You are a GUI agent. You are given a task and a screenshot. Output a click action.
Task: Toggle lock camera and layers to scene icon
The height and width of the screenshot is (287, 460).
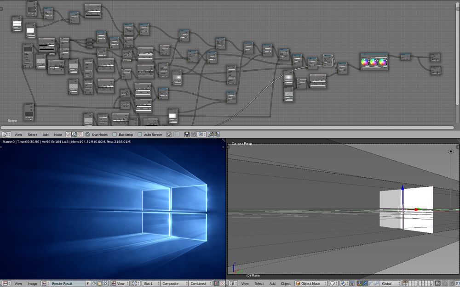click(437, 283)
